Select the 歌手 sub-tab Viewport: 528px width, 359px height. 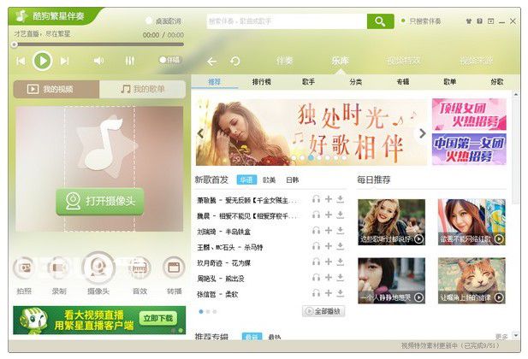(308, 82)
